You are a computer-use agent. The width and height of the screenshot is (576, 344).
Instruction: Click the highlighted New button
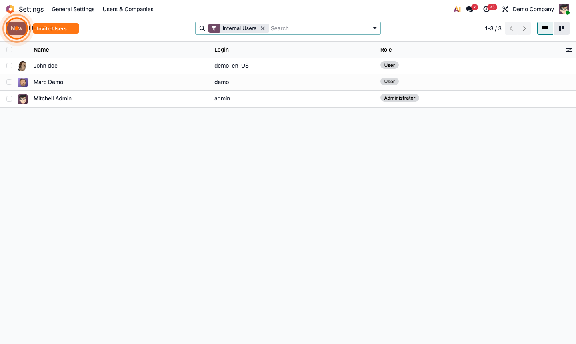click(x=16, y=28)
